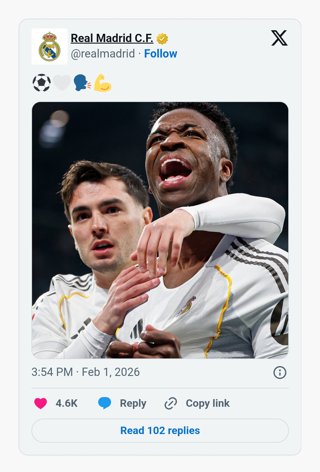The image size is (320, 472).
Task: Open Read 102 replies
Action: click(x=160, y=430)
